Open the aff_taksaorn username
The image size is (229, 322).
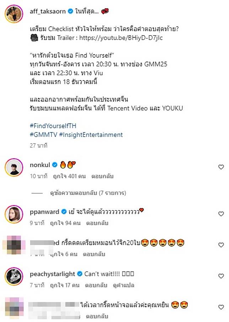[x=48, y=11]
